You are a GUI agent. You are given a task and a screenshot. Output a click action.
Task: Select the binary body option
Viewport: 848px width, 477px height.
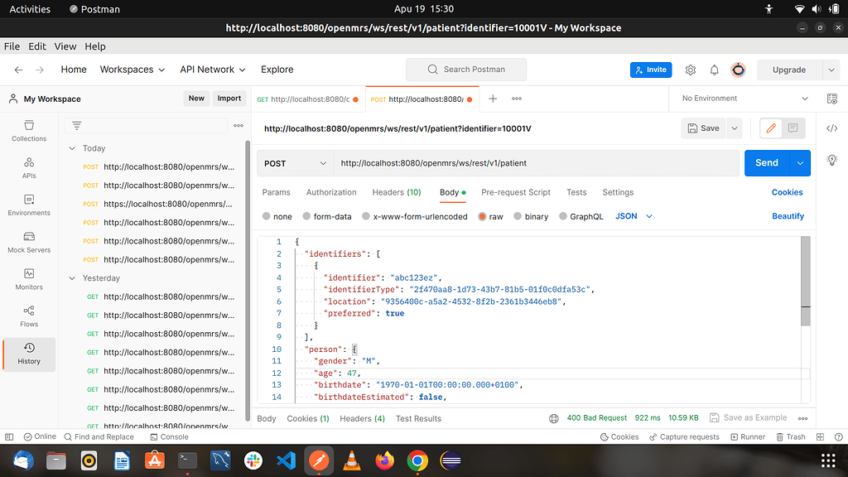click(531, 216)
